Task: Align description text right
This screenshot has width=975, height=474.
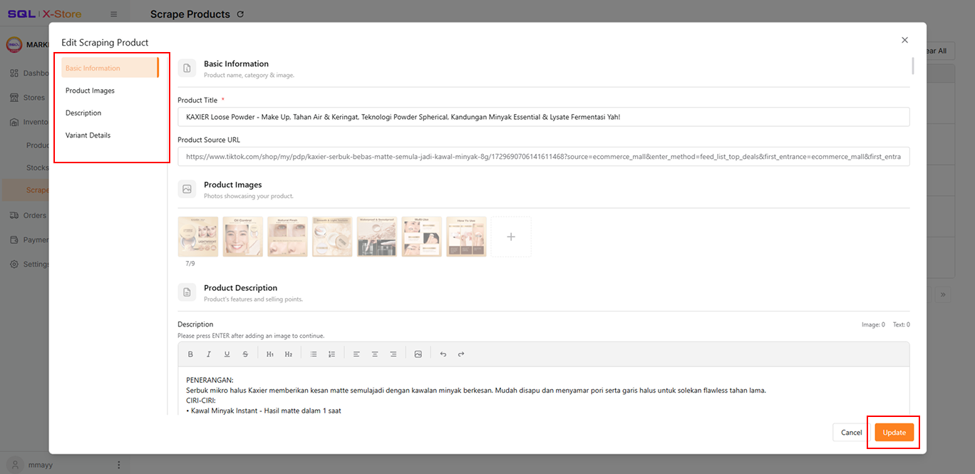Action: tap(393, 354)
